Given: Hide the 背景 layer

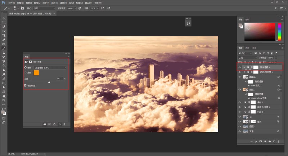Looking at the screenshot, I should pos(240,132).
